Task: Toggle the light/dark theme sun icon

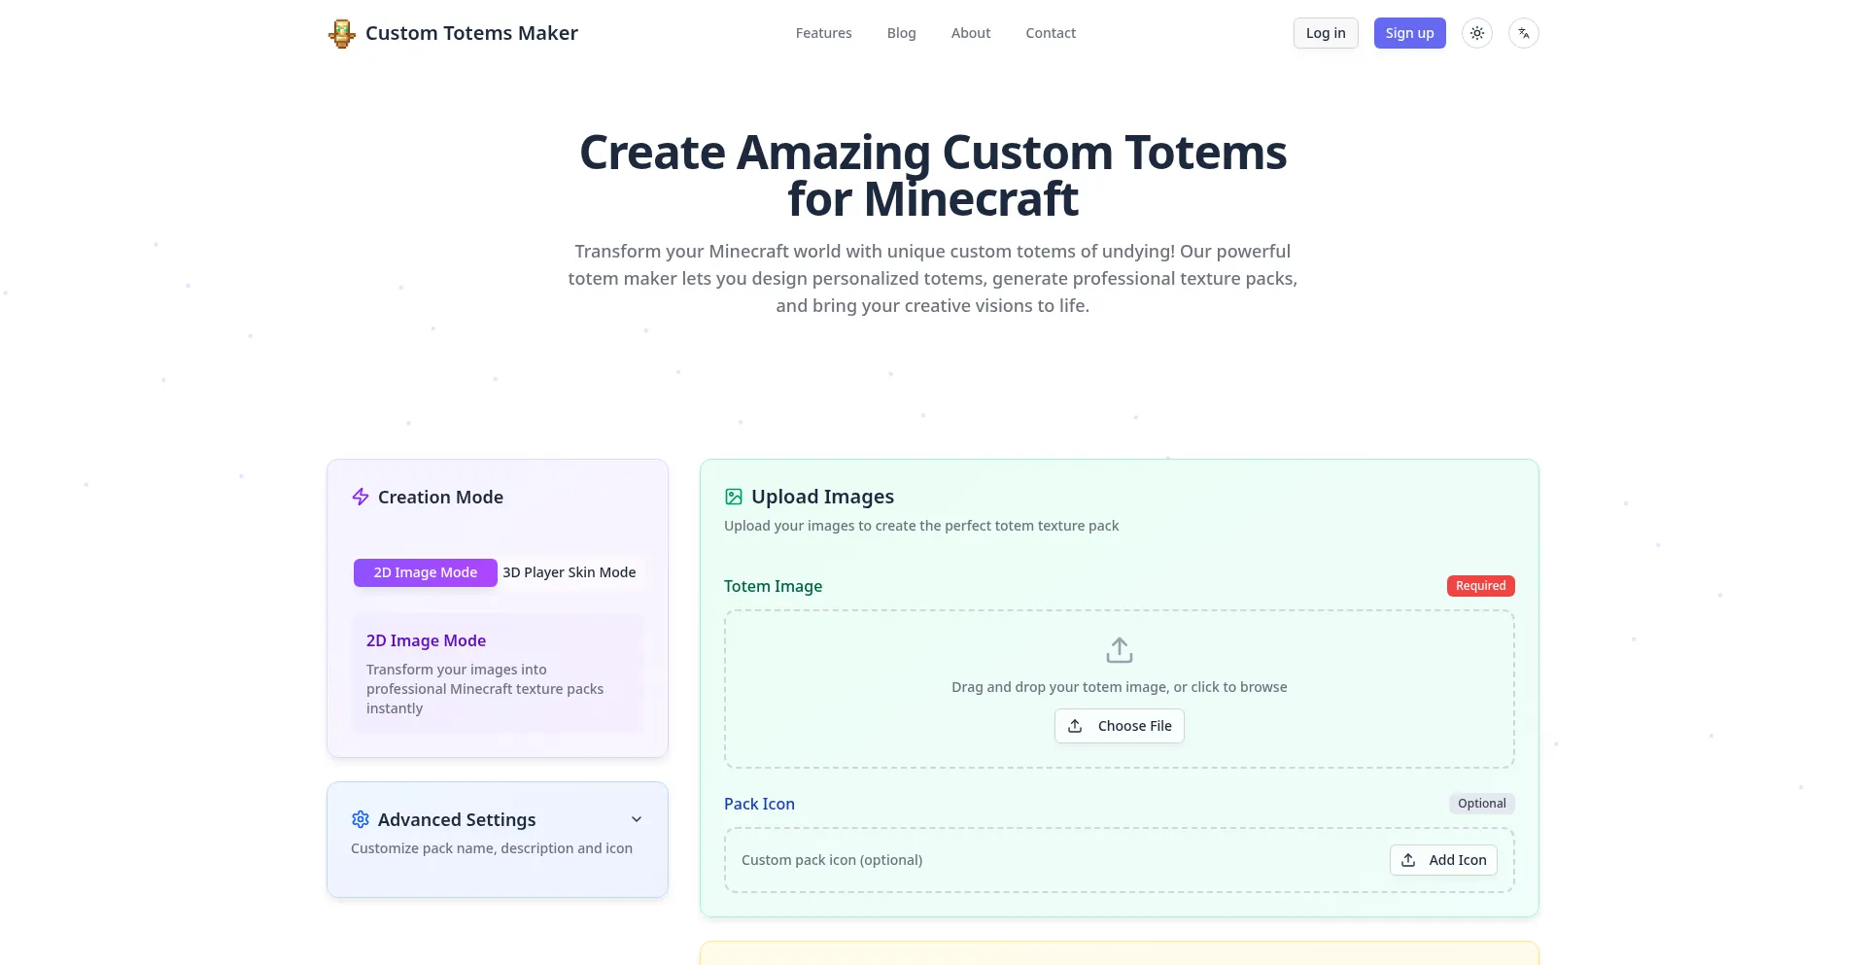Action: coord(1477,33)
